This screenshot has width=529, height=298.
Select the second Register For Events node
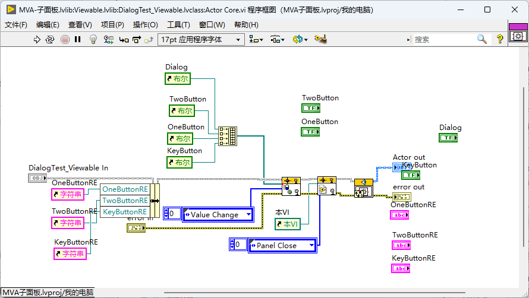327,186
